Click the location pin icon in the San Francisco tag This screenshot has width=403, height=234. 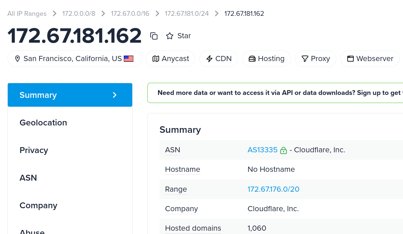17,59
